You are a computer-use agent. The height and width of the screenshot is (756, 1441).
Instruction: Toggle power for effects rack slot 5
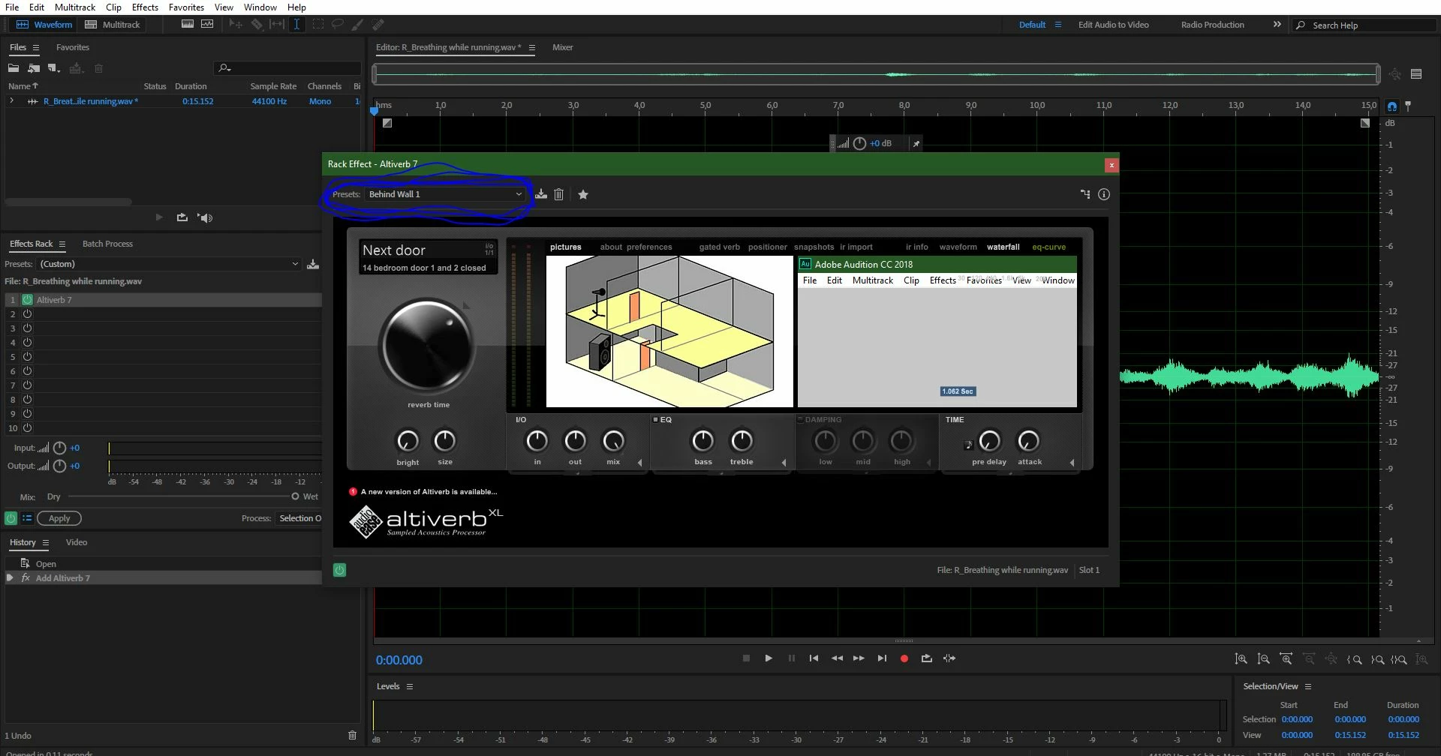[27, 357]
